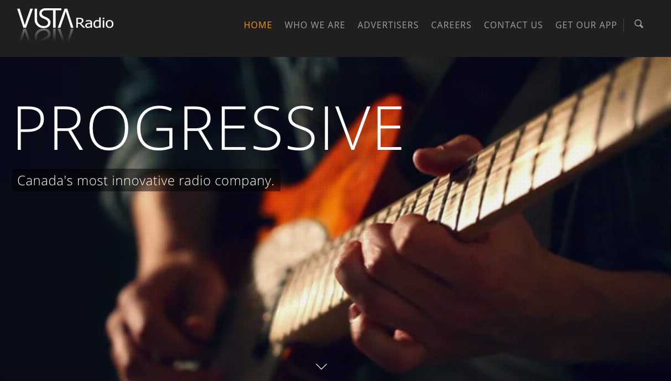Click the 'VISTA' lettering of the logo

click(x=45, y=18)
